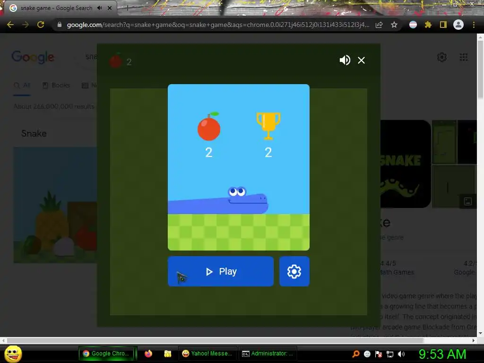Click the network tray icon
The image size is (484, 363).
pos(390,354)
